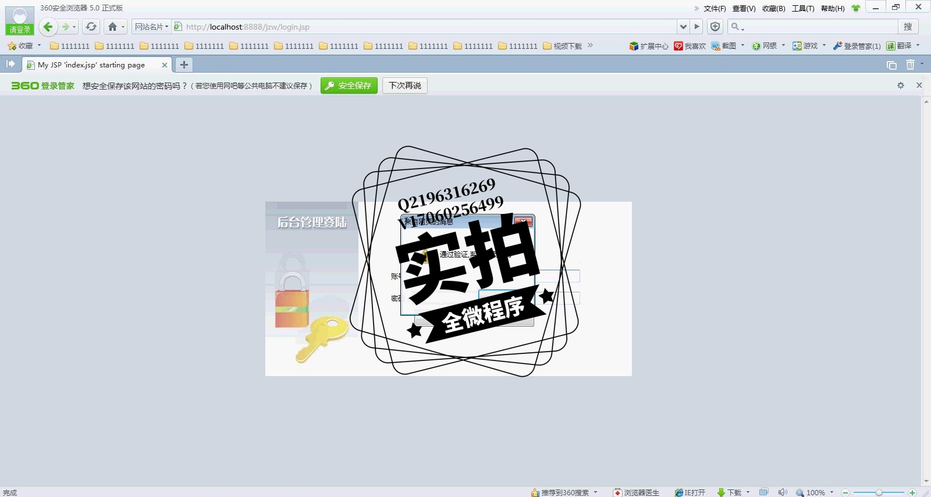Open the 游戏 dropdown arrow
This screenshot has height=497, width=931.
824,45
